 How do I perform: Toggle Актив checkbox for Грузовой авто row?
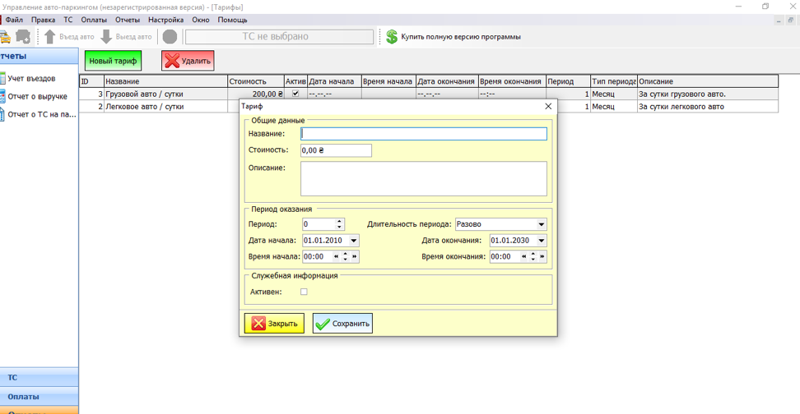click(295, 94)
